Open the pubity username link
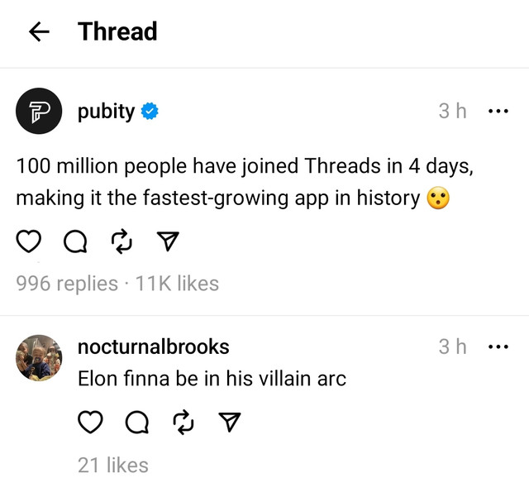The width and height of the screenshot is (529, 492). 106,112
